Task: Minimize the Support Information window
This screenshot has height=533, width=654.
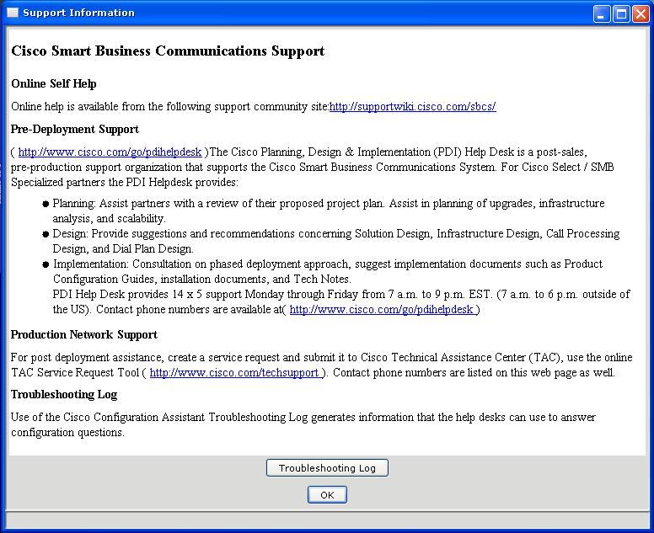Action: point(601,13)
